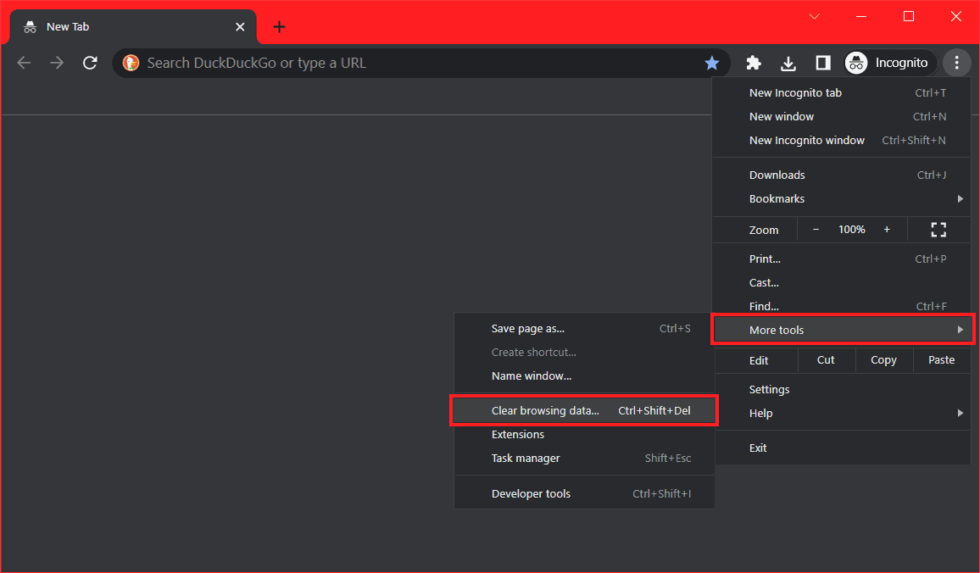
Task: Click the bookmark star icon
Action: tap(712, 63)
